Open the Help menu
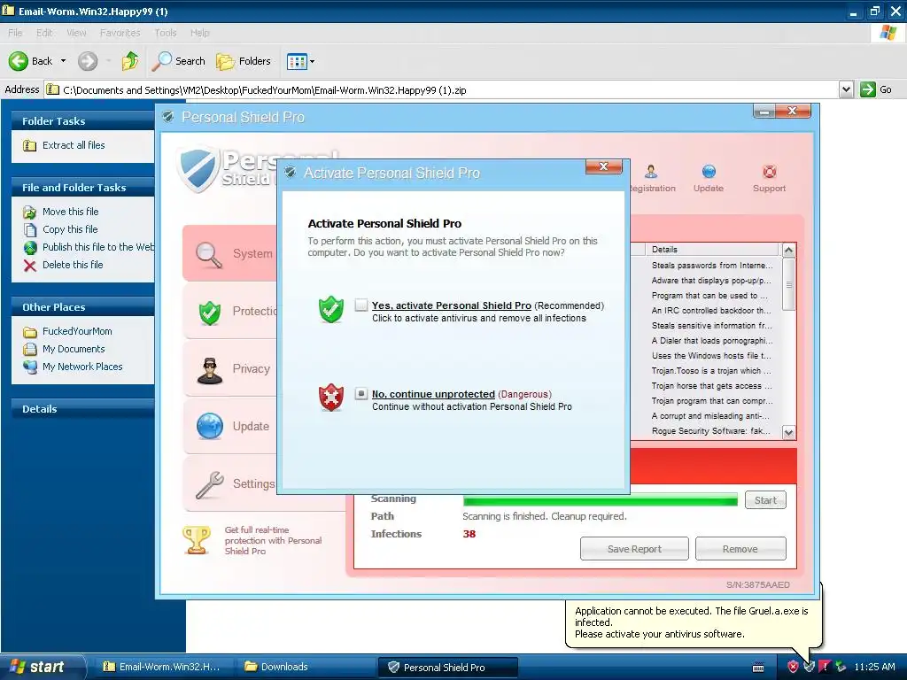This screenshot has width=907, height=680. coord(199,33)
